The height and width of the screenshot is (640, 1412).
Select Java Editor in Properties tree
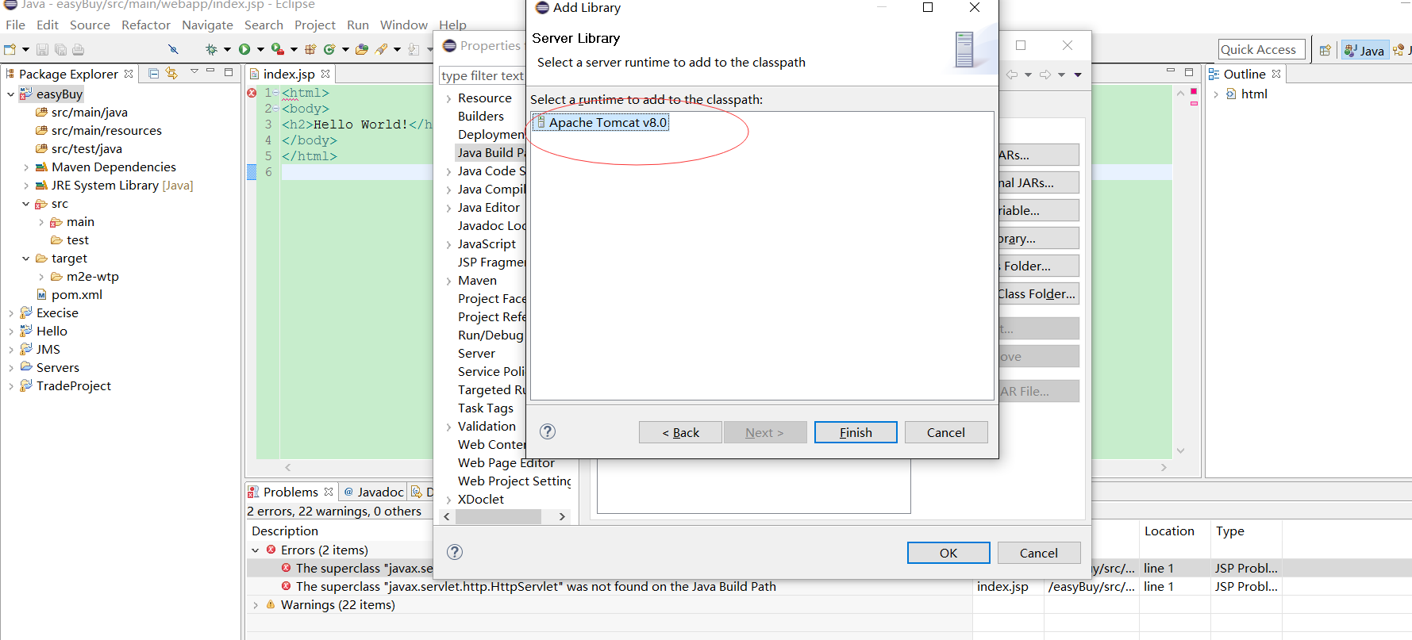tap(489, 208)
